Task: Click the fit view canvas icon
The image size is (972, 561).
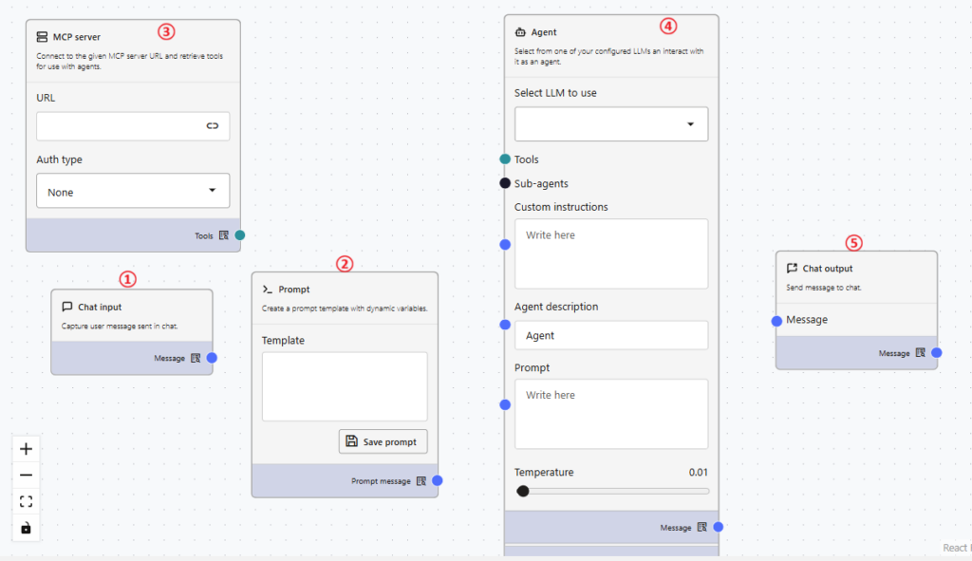Action: pos(26,502)
